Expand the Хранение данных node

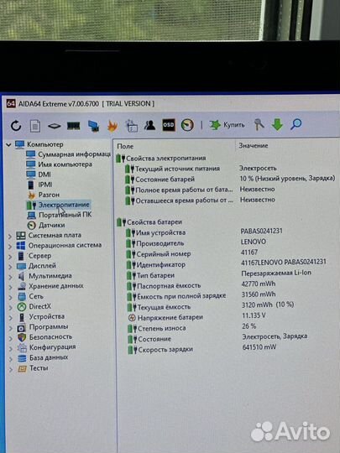pos(10,287)
